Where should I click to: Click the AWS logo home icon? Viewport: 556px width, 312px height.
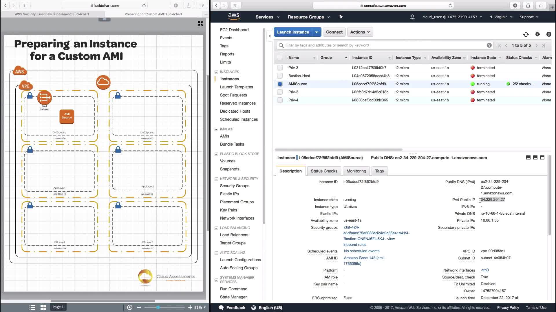[x=234, y=17]
